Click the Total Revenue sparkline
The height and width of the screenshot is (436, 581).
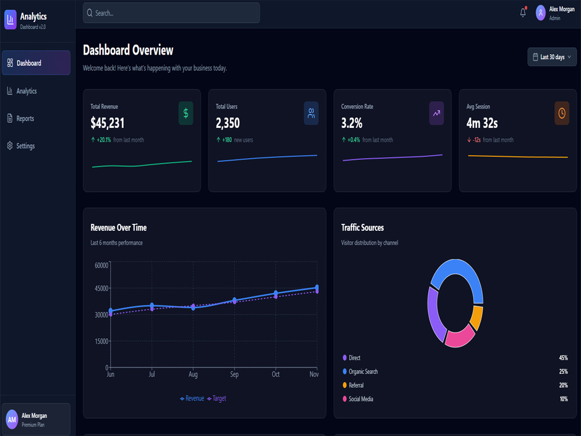coord(142,165)
